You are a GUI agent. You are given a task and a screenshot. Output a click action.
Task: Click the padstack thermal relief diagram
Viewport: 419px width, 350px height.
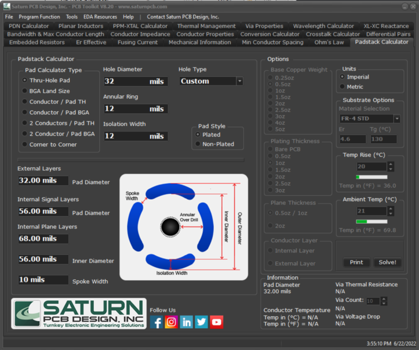(x=183, y=227)
